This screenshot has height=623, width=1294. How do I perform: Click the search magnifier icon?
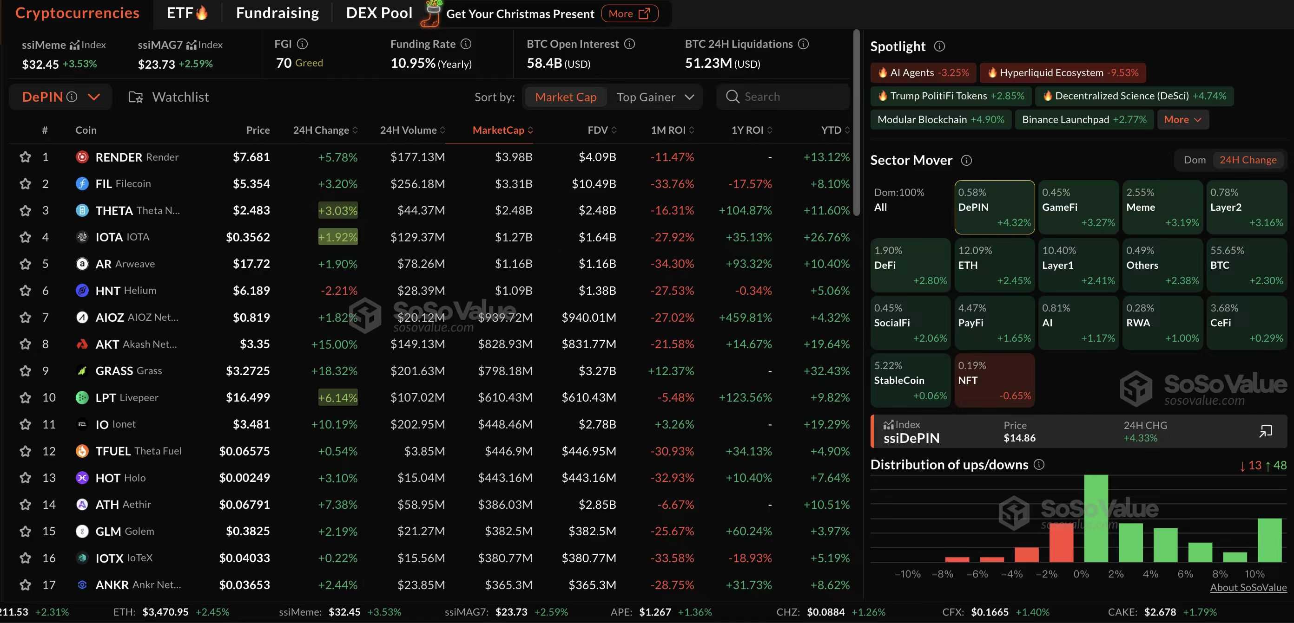click(x=733, y=97)
